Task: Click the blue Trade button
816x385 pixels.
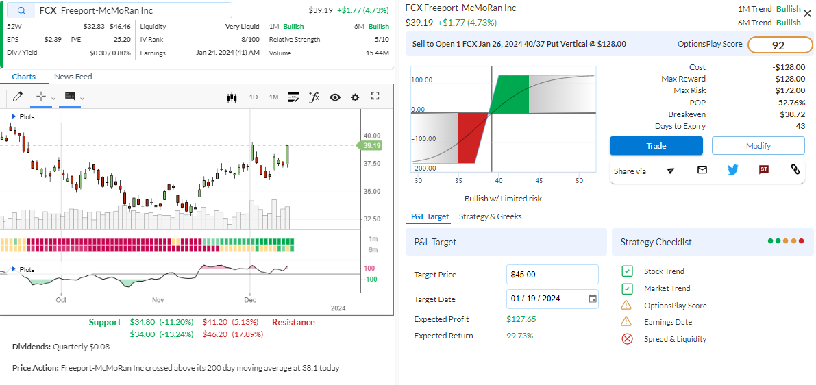Action: [656, 146]
